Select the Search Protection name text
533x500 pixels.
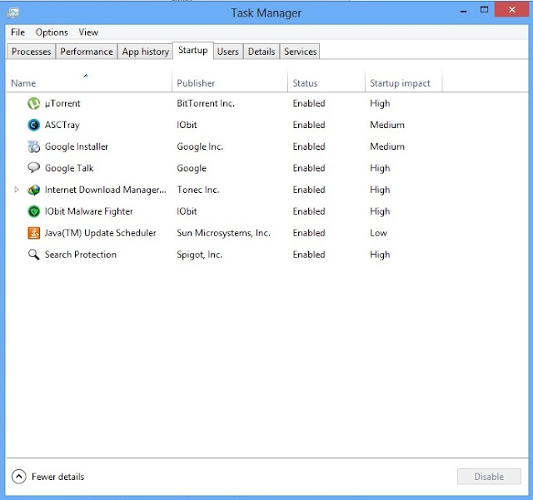81,255
